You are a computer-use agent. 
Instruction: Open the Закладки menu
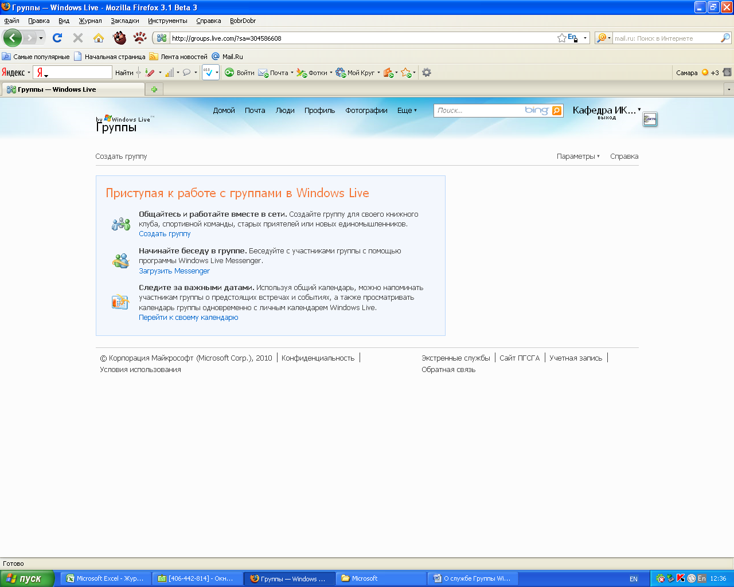click(125, 21)
